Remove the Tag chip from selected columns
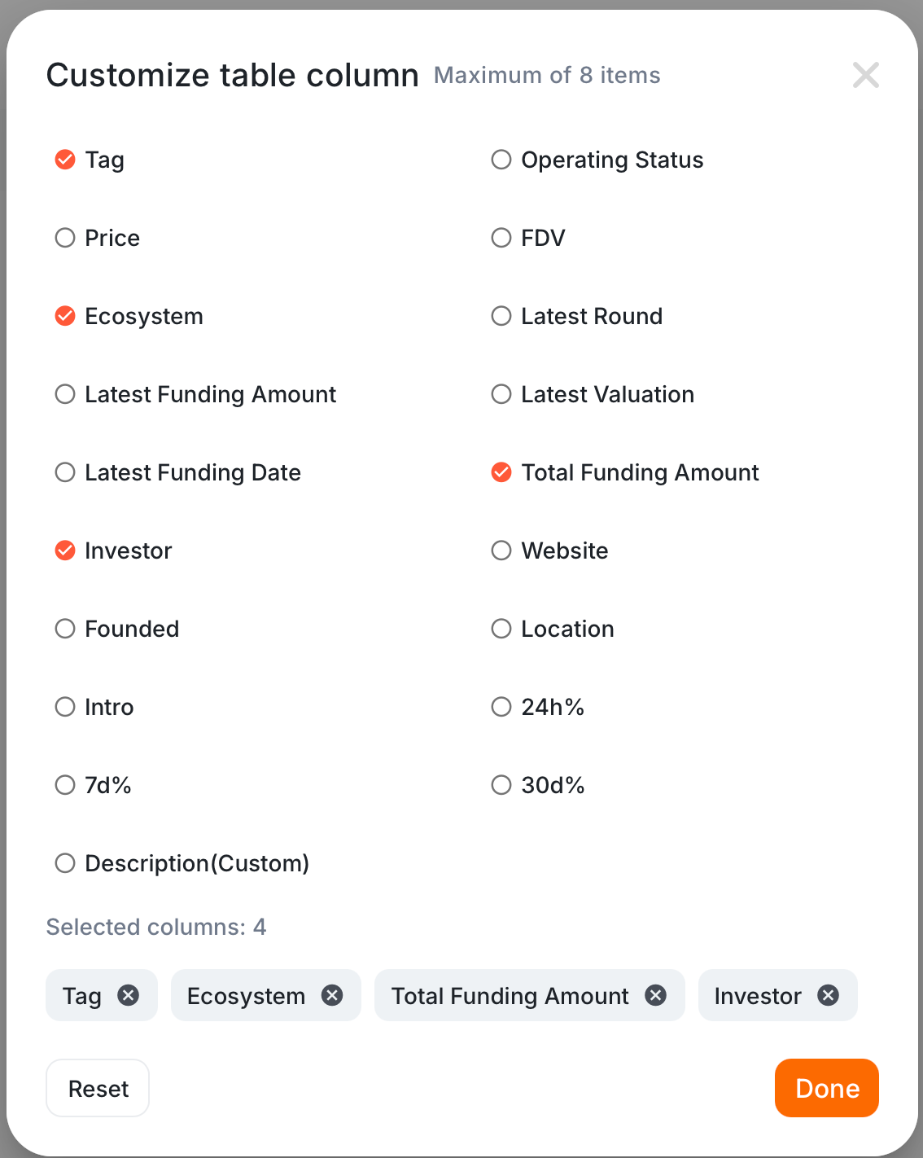The height and width of the screenshot is (1158, 923). 129,995
